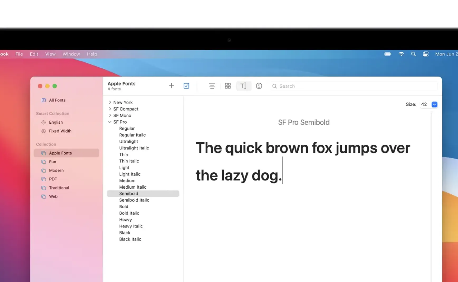Click in the sample preview text
This screenshot has width=458, height=282.
point(303,162)
